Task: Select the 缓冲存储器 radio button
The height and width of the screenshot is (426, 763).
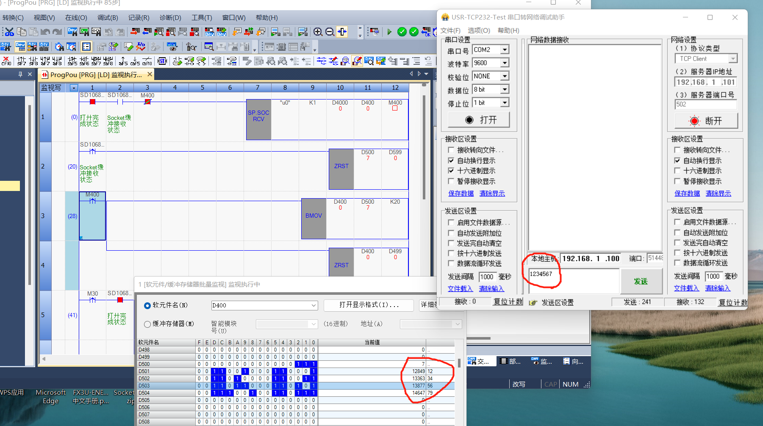Action: [147, 324]
